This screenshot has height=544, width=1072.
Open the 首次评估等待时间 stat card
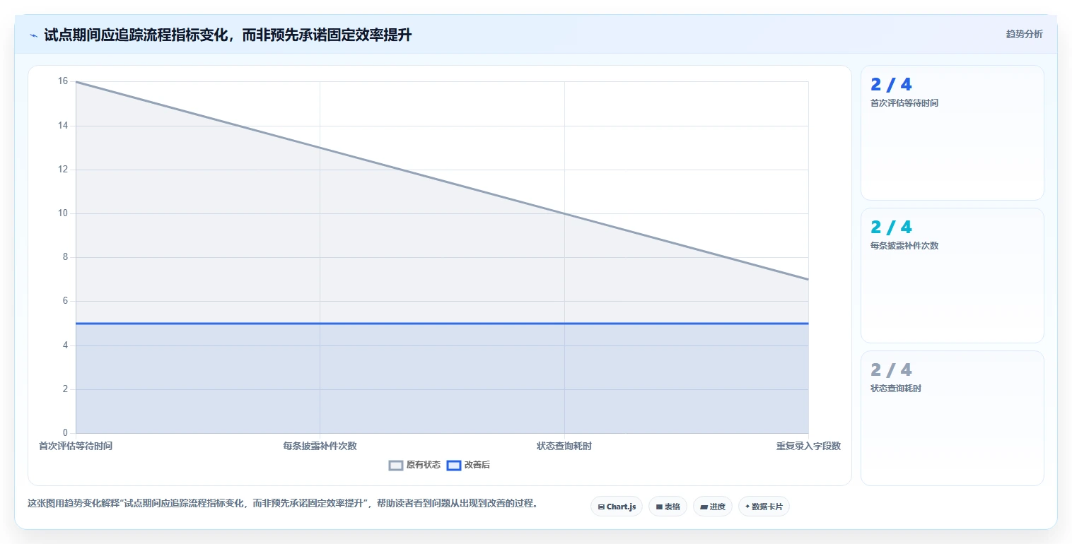tap(952, 133)
